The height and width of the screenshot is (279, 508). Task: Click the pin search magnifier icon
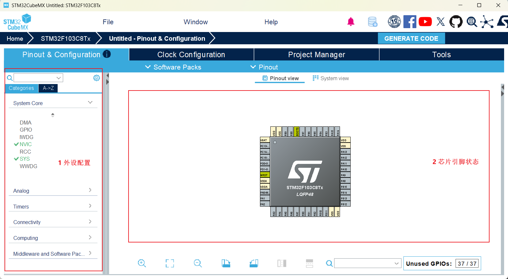[x=329, y=263]
